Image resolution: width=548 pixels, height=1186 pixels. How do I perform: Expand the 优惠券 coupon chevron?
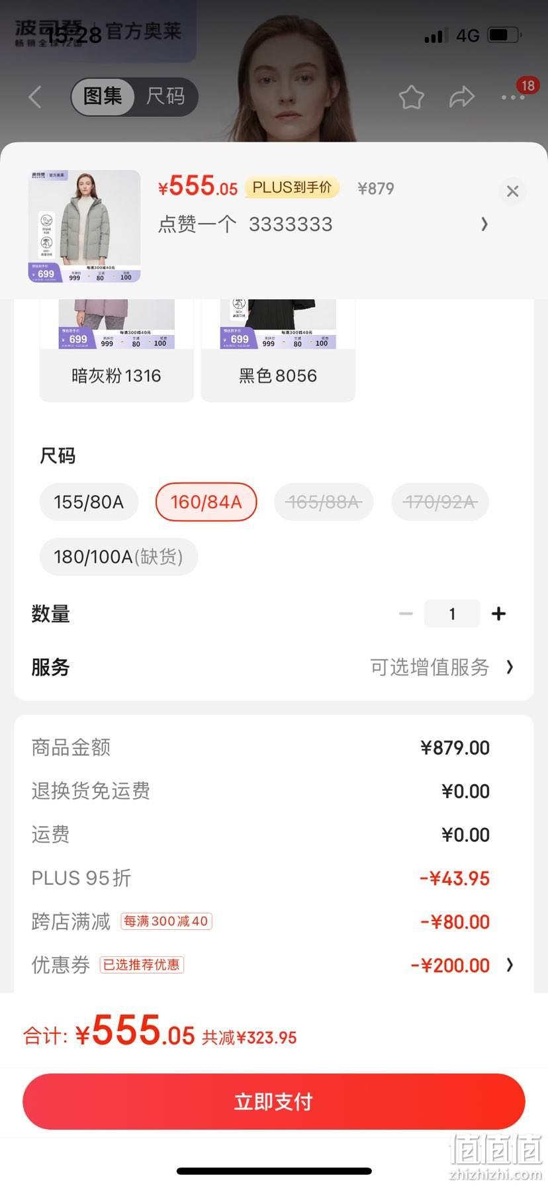(510, 965)
